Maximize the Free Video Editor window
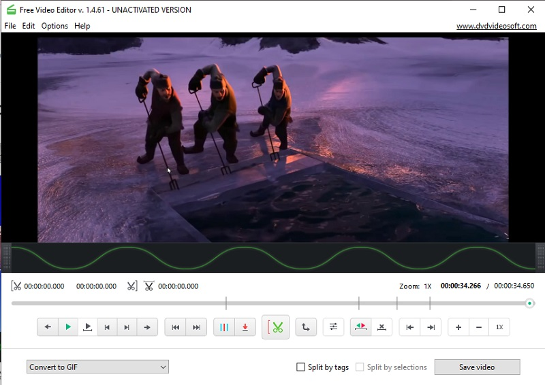Viewport: 545px width, 385px height. click(501, 10)
